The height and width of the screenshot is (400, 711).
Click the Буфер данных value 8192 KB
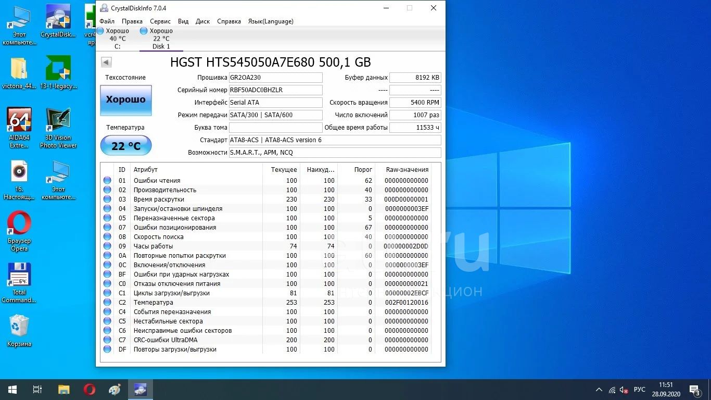(415, 78)
